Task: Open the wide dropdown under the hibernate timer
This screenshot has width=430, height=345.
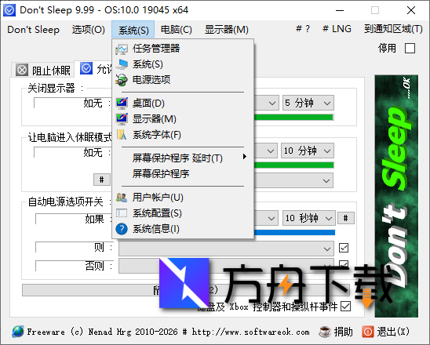Action: (x=293, y=180)
